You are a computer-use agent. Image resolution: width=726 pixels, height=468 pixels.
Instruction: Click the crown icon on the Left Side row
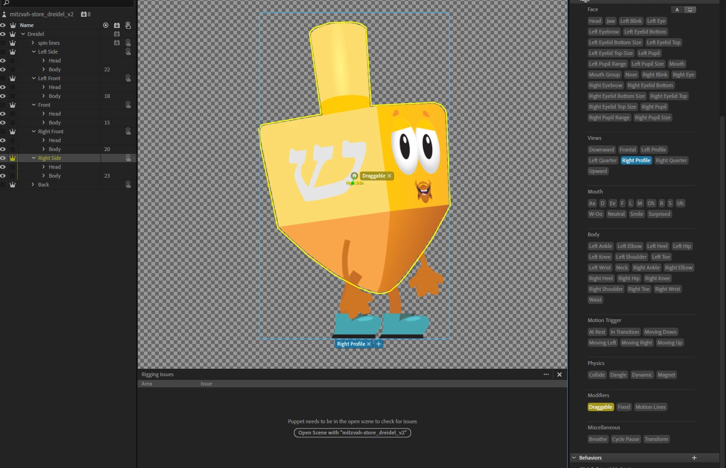tap(13, 52)
